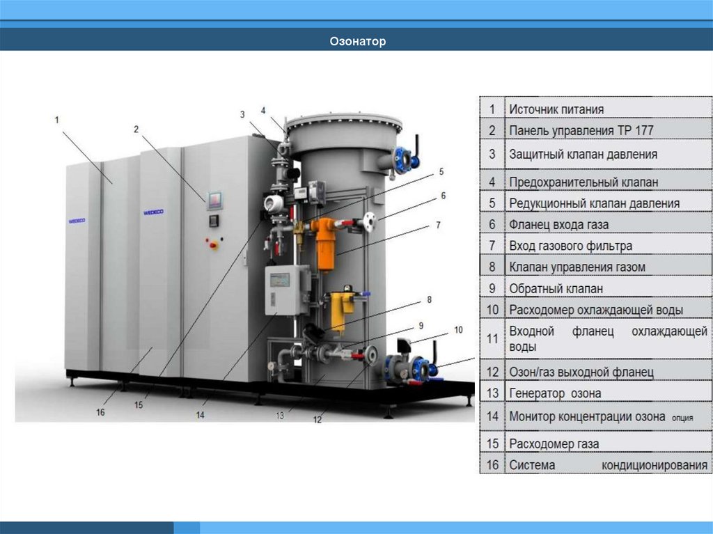Select 'Монитор концентрации озона' in the table
This screenshot has height=534, width=713.
(596, 416)
